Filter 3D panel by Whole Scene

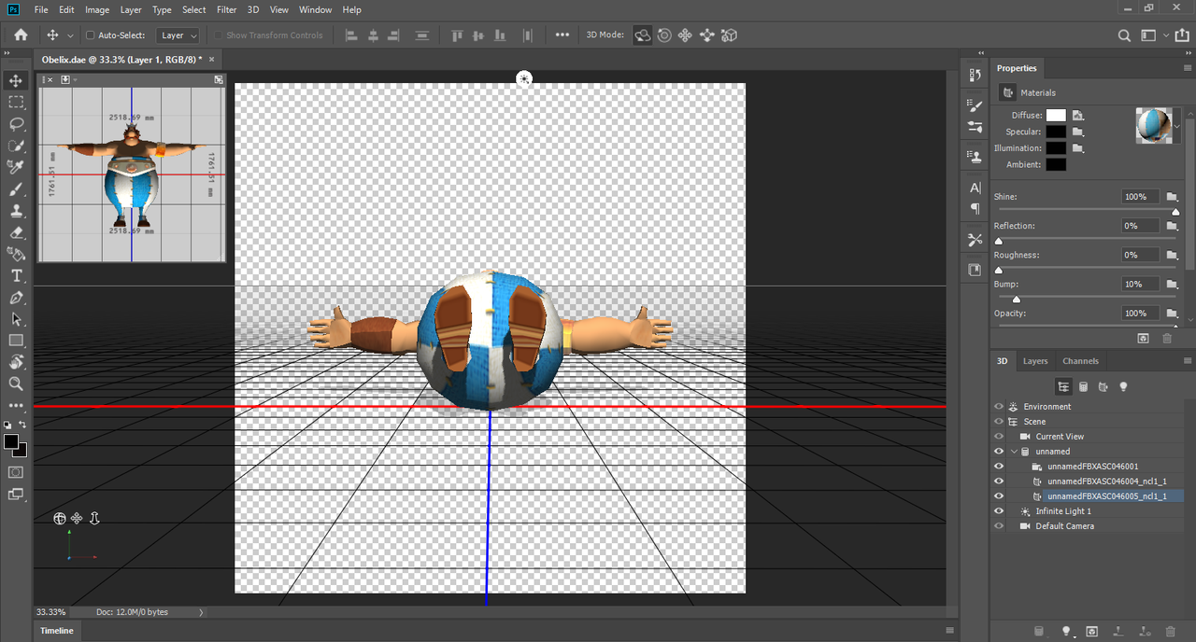tap(1063, 386)
